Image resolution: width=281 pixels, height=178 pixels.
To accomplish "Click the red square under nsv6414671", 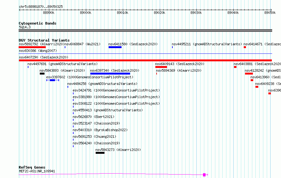I will (x=245, y=47).
